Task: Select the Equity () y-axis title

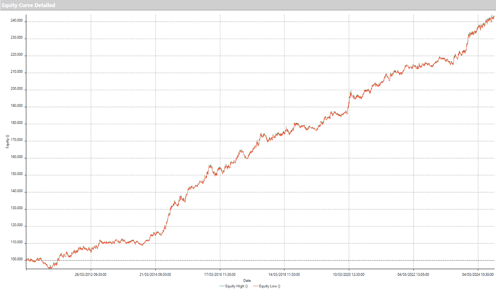Action: [7, 141]
